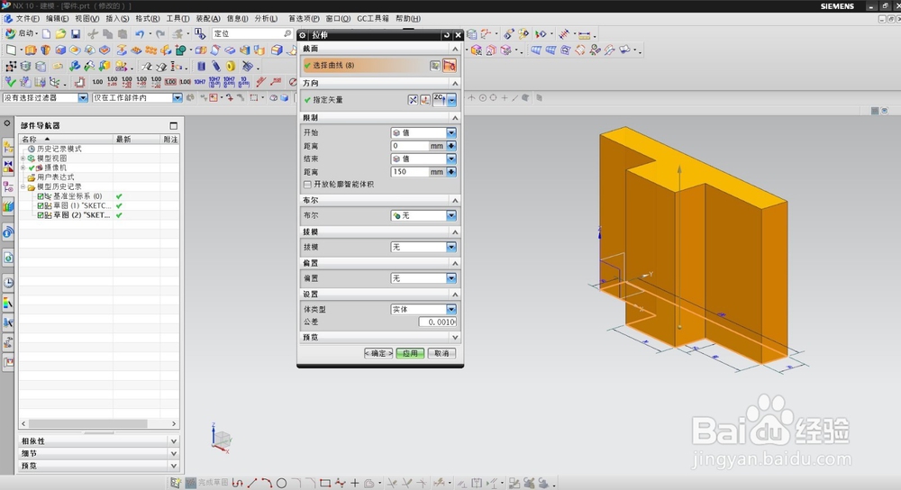Collapse the 限制 section

click(455, 118)
